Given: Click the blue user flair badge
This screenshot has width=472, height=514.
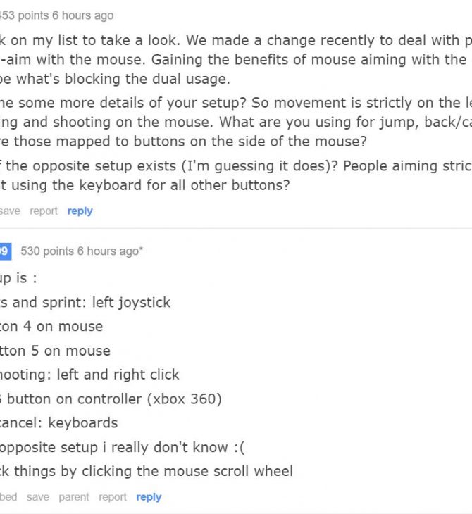Looking at the screenshot, I should coord(6,251).
